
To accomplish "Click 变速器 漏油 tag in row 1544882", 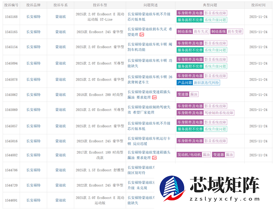I will (x=223, y=155).
